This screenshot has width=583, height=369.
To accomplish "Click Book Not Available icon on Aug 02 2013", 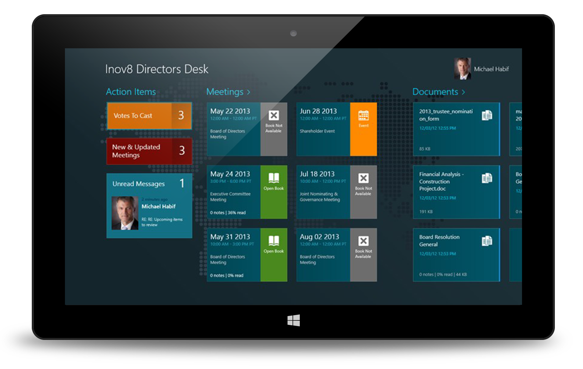I will (363, 241).
